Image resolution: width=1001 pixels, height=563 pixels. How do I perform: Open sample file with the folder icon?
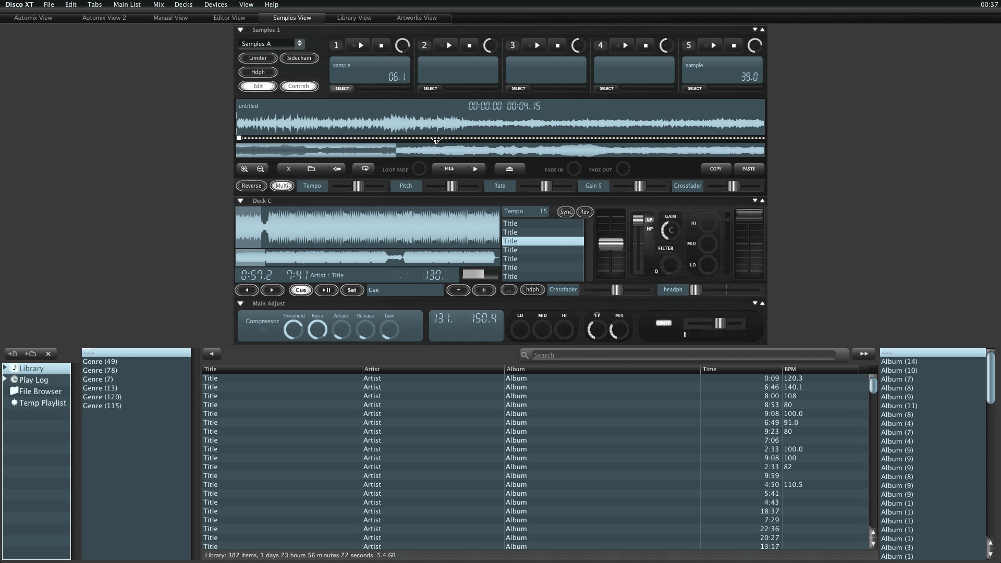pos(311,169)
